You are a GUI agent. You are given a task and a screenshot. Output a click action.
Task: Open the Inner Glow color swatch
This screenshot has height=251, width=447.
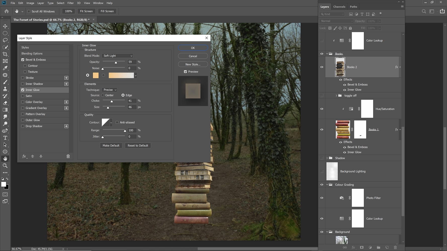[x=96, y=75]
